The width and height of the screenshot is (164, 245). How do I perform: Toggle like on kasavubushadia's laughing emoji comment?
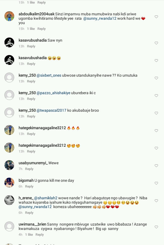tap(156, 60)
